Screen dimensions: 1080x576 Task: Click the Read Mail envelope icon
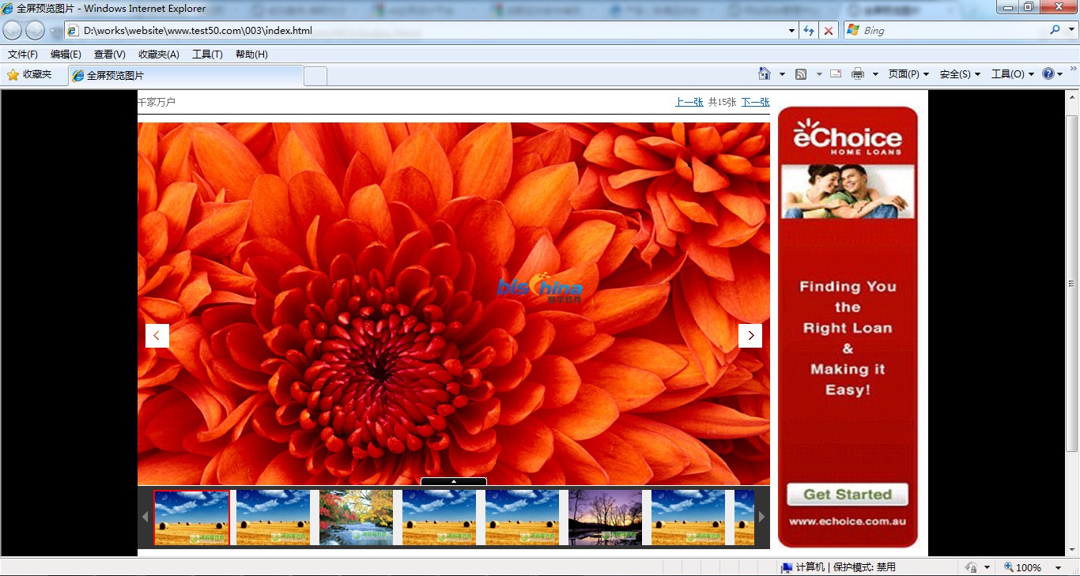point(836,73)
